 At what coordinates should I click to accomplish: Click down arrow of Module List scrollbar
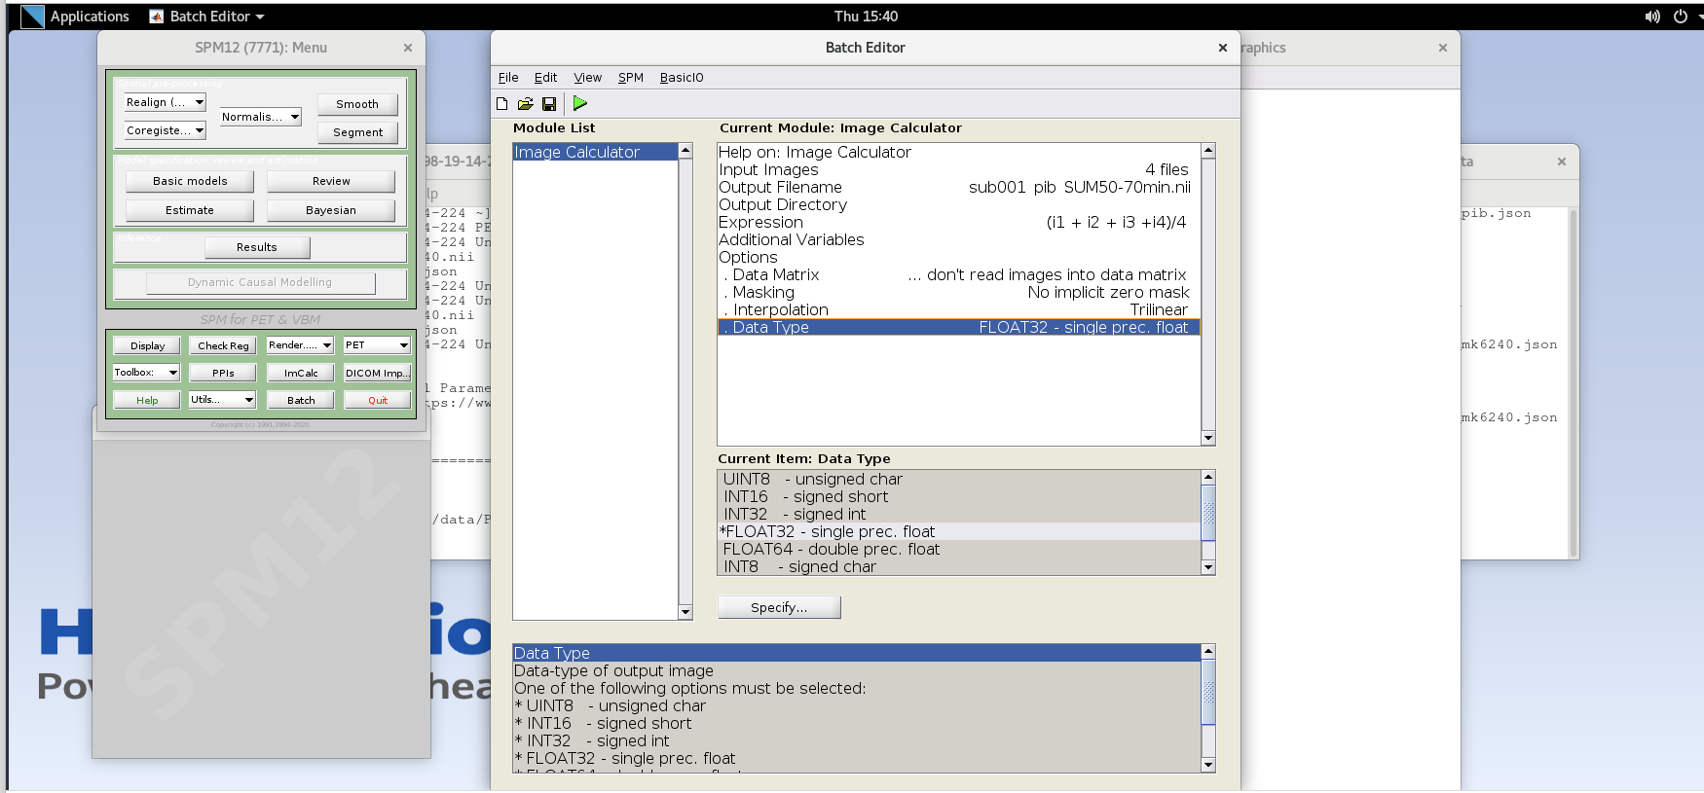point(685,612)
